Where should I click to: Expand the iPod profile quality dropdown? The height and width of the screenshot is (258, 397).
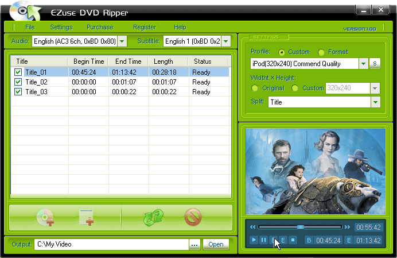[363, 63]
